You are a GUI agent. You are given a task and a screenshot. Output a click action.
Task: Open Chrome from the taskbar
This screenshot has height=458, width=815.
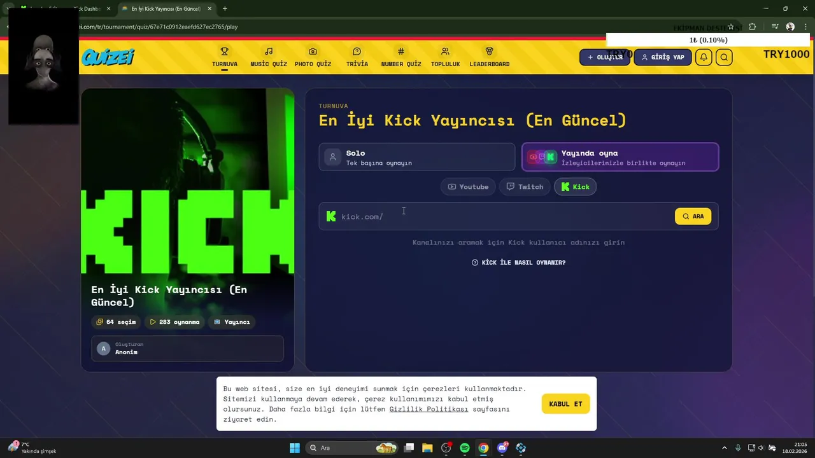[x=483, y=448]
